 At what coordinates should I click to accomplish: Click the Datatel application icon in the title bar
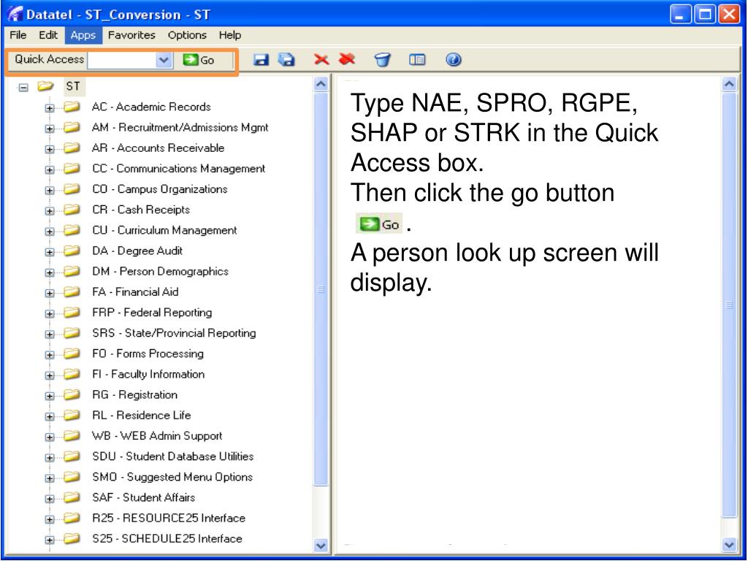(x=15, y=13)
